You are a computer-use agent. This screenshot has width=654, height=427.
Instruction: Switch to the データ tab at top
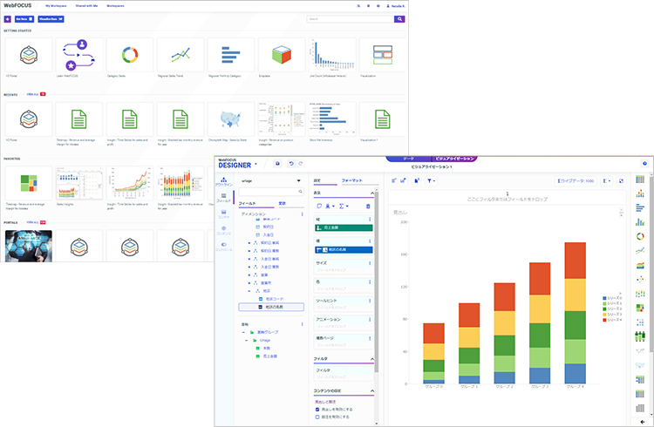[409, 159]
